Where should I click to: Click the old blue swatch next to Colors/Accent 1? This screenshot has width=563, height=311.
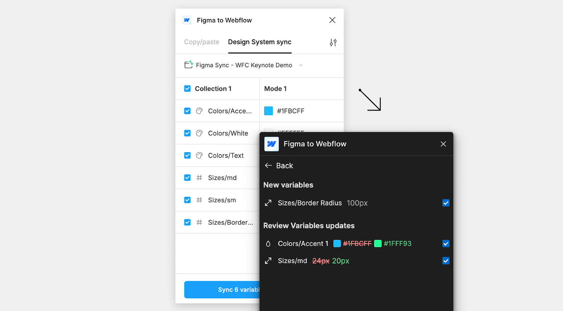coord(337,244)
